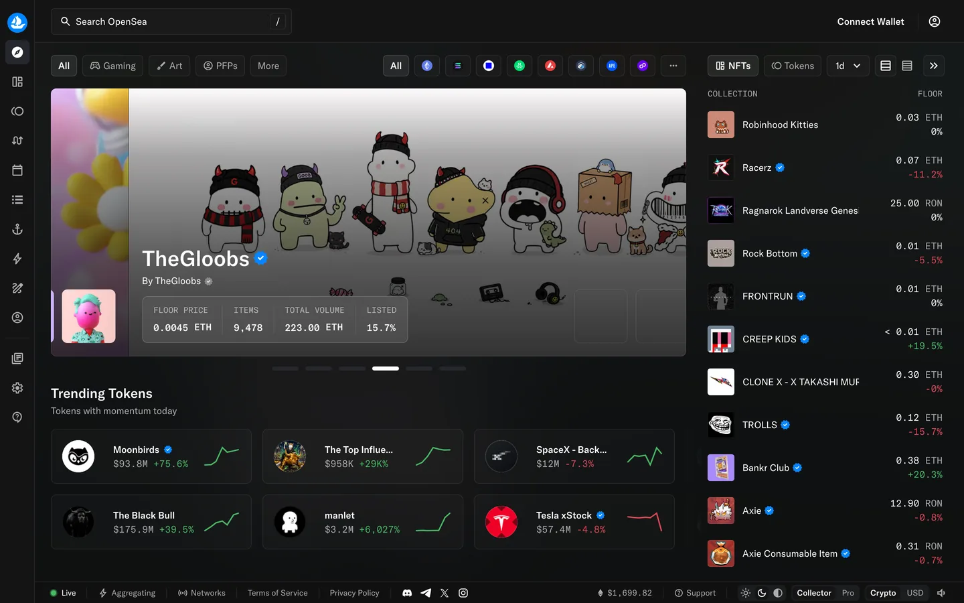Open the Instagram icon in footer

click(x=463, y=593)
